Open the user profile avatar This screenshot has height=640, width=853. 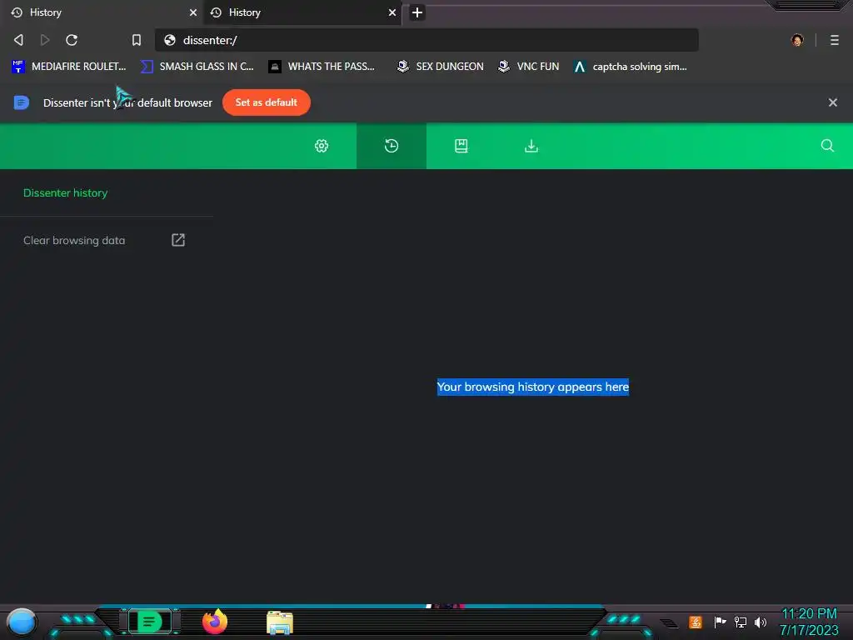pos(797,40)
